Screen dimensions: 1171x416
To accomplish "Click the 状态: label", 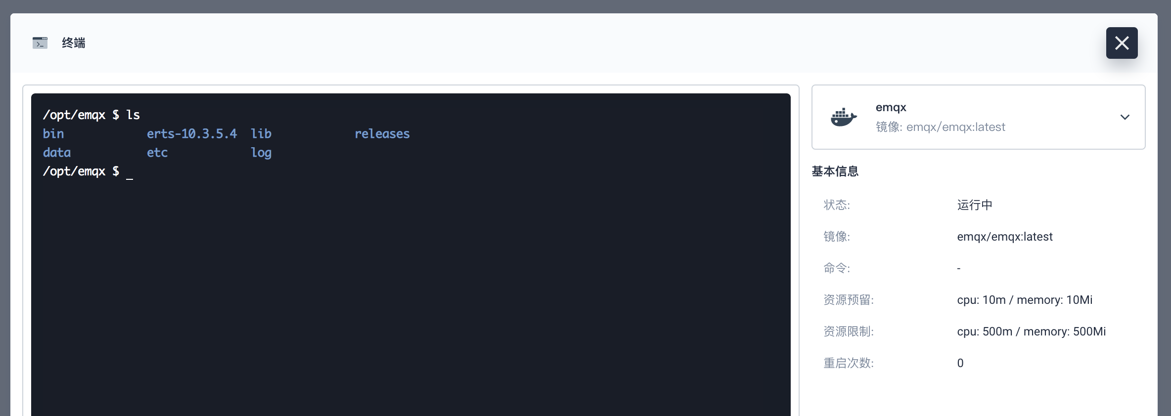I will tap(837, 205).
